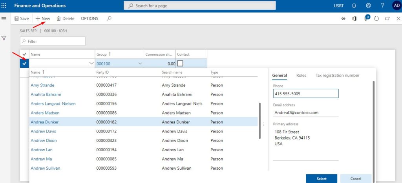The image size is (402, 183).
Task: Open notifications bell icon
Action: [x=354, y=5]
